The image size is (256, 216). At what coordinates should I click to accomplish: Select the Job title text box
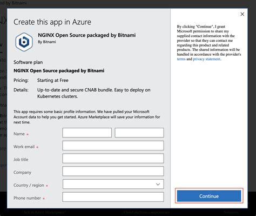(x=113, y=159)
